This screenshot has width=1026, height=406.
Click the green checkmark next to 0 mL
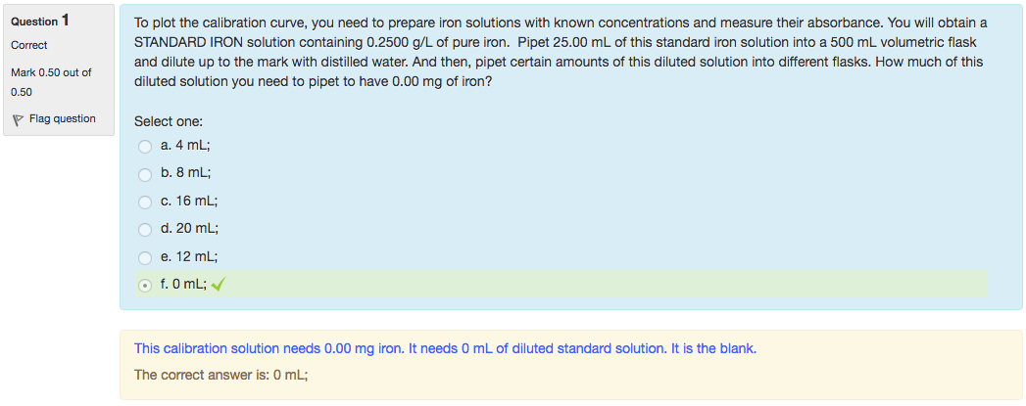point(219,286)
